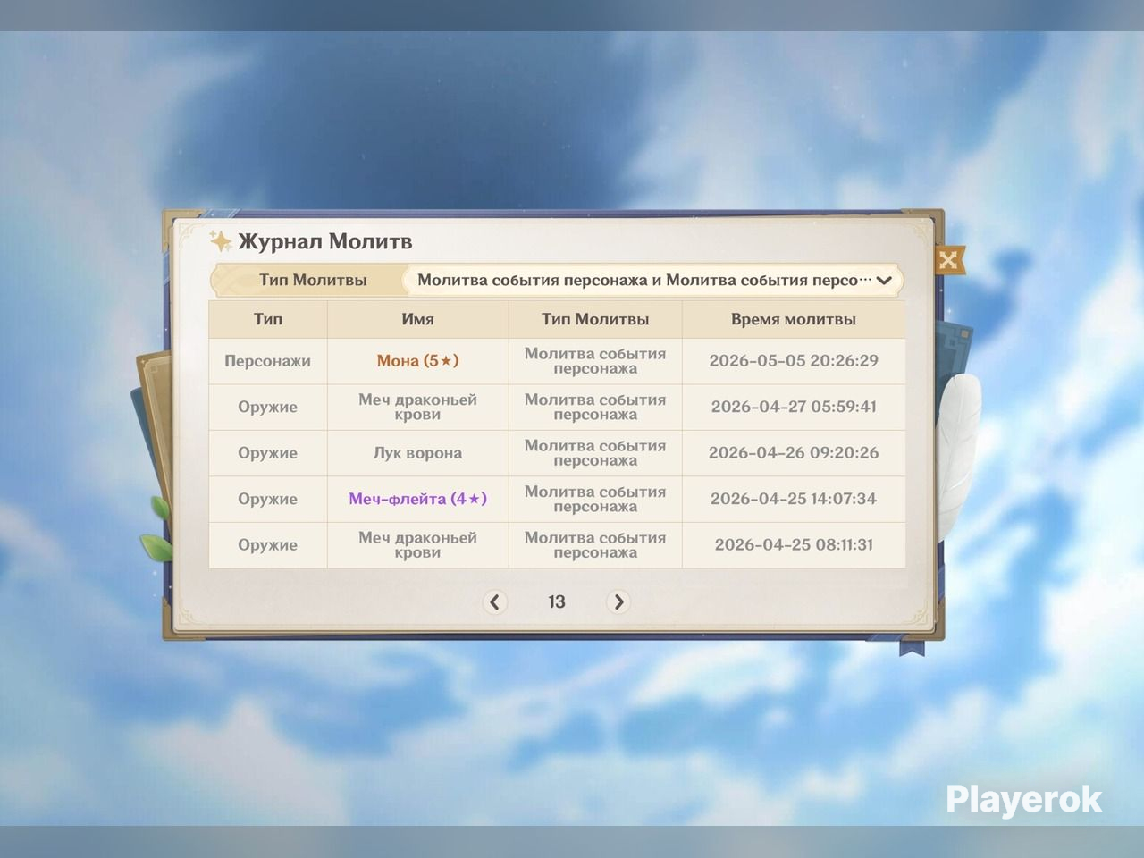Click Меч драконьей крови from 2026-04-27
This screenshot has height=858, width=1144.
click(x=417, y=407)
